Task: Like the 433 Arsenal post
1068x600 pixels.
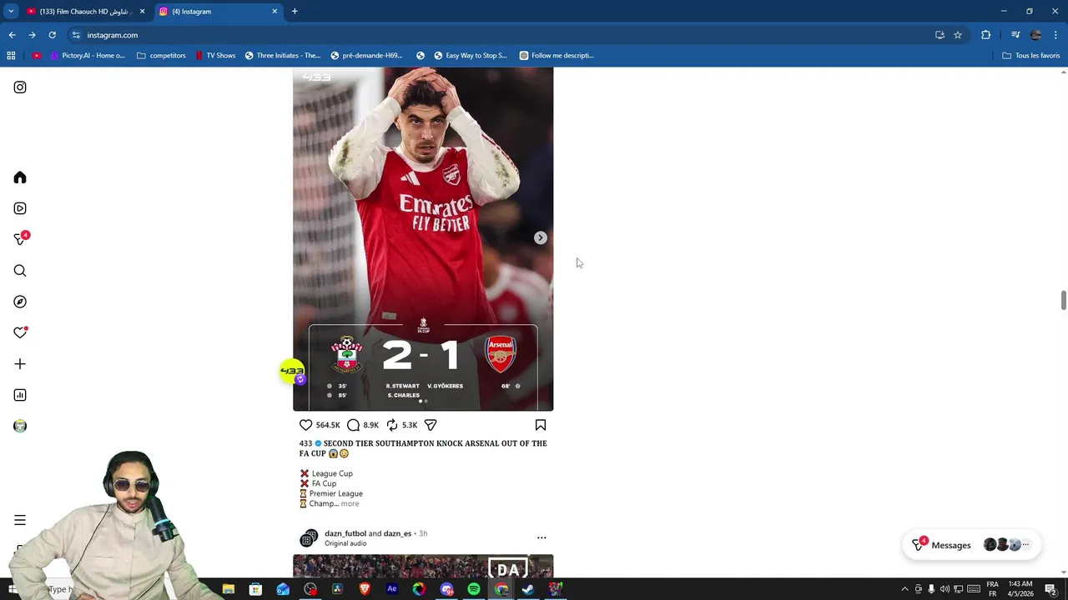Action: [306, 425]
